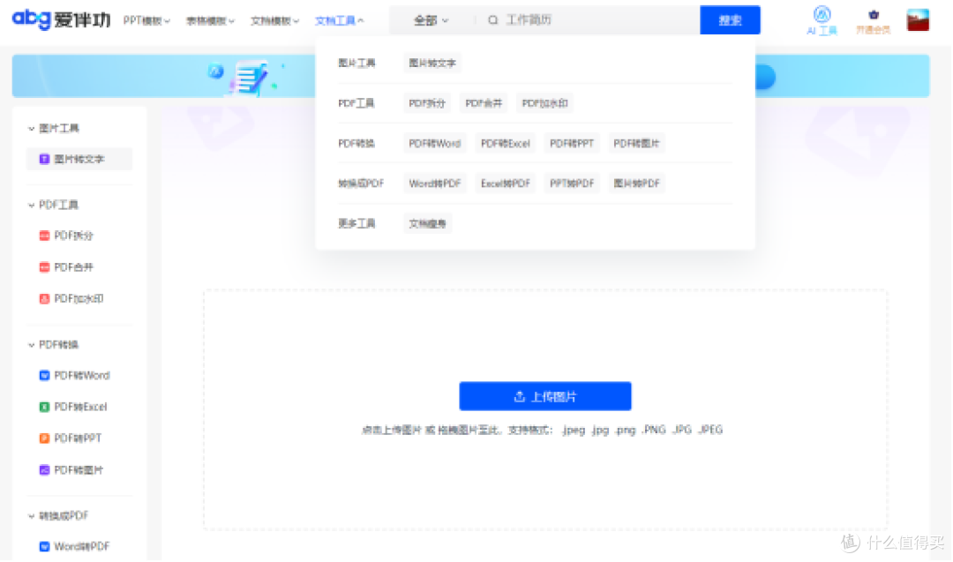953x562 pixels.
Task: Click the 转换成PDF label in dropdown menu
Action: click(x=361, y=184)
